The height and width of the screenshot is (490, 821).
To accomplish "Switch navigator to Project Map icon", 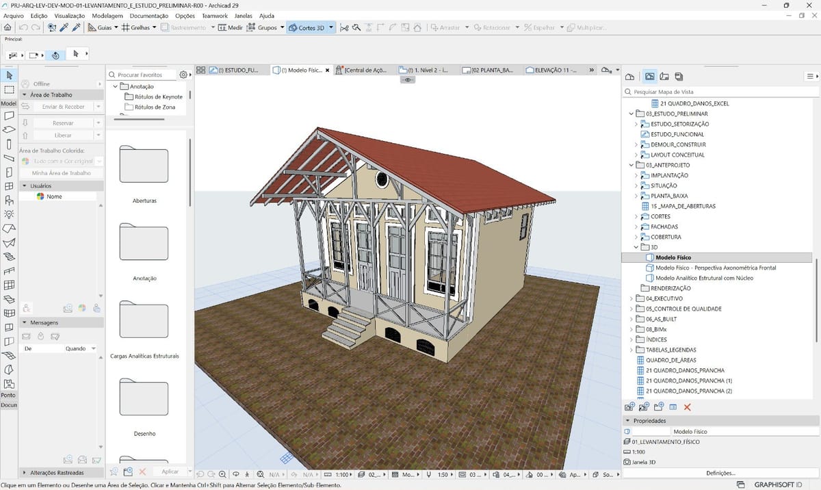I will 630,77.
